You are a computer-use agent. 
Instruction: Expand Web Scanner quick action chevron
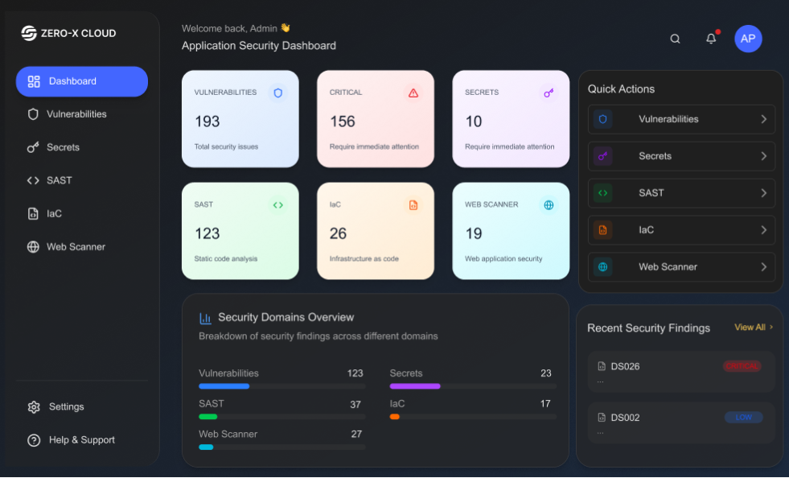tap(763, 267)
